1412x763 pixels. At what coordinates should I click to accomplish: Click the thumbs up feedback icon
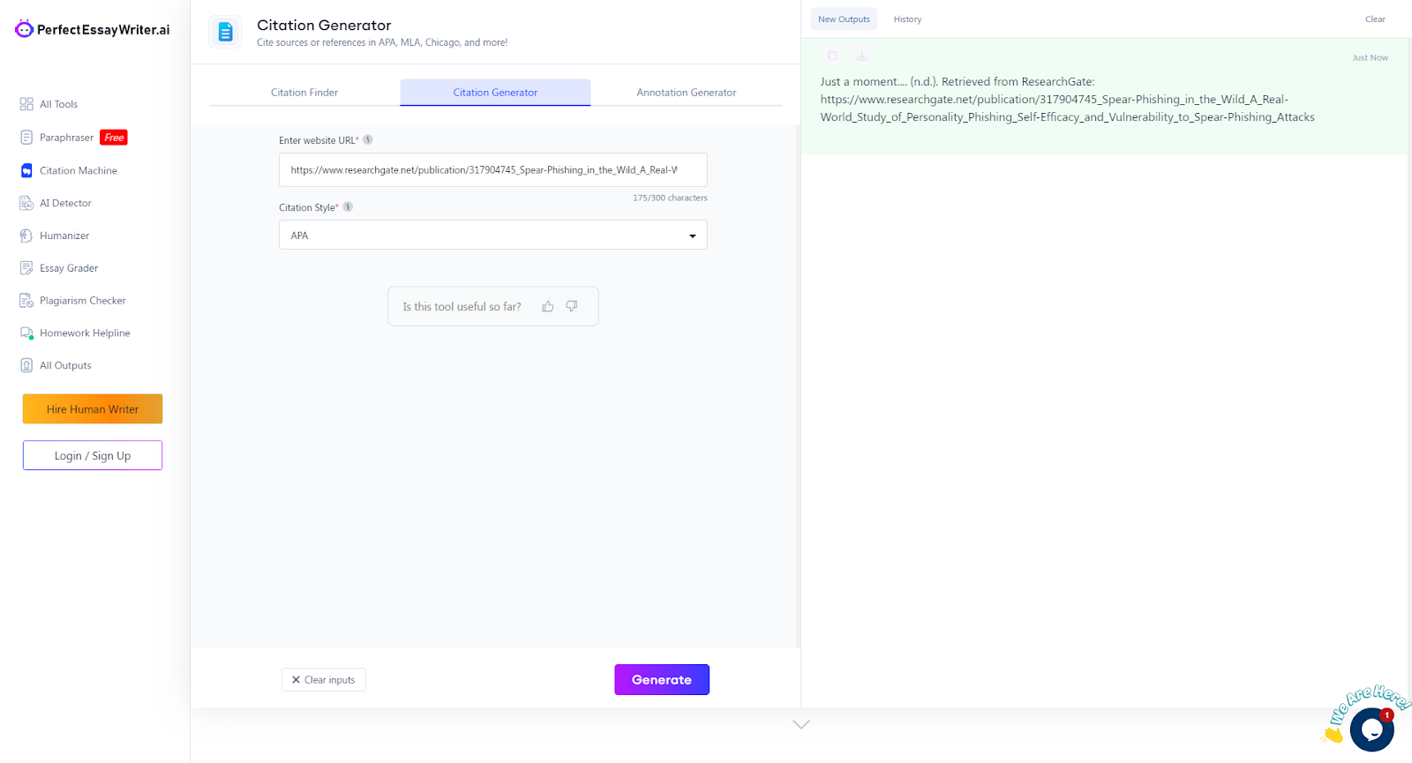(548, 306)
